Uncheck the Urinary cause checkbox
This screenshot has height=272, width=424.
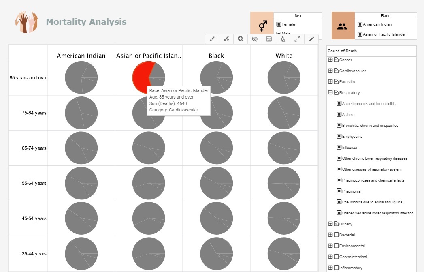[x=337, y=224]
